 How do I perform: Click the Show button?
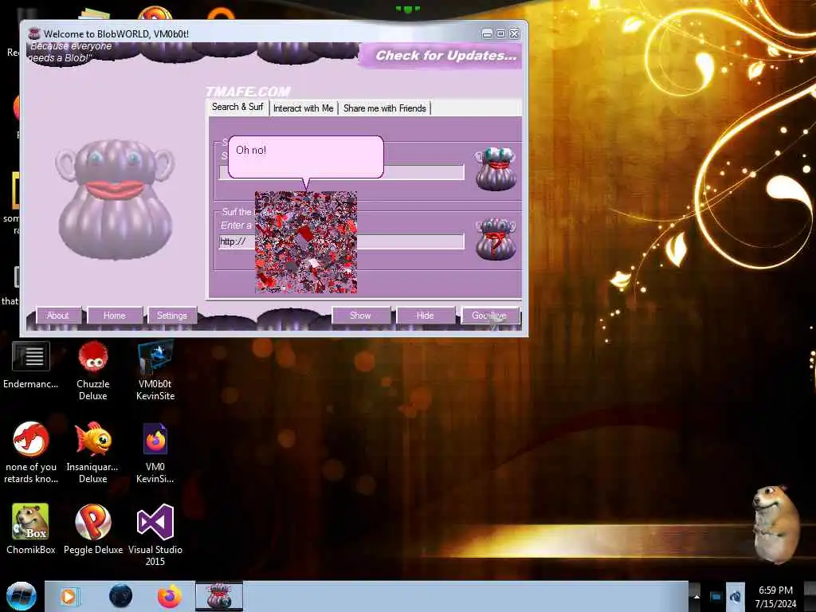[x=361, y=316]
